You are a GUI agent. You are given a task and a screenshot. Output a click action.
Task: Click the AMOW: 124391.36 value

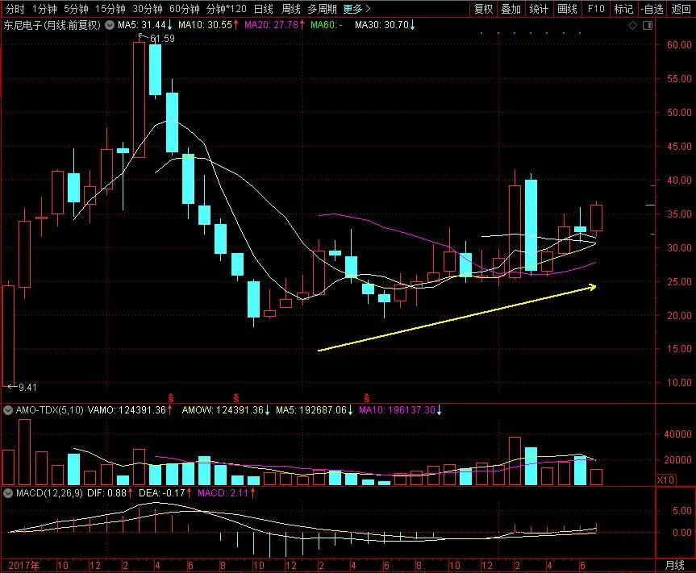tap(226, 410)
